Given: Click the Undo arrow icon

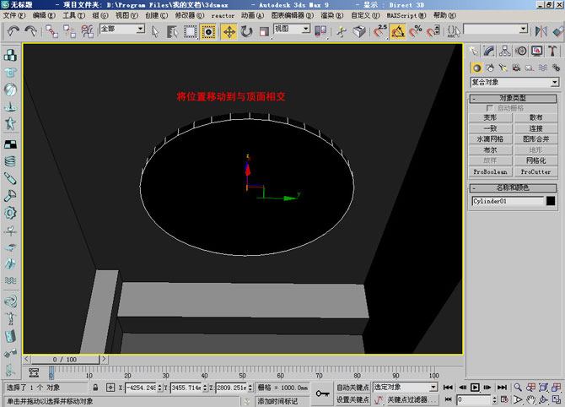Looking at the screenshot, I should 13,31.
